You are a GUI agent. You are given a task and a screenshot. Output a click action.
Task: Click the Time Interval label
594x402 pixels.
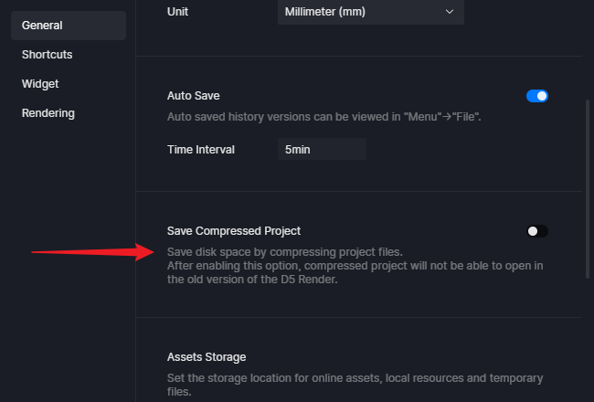coord(201,150)
